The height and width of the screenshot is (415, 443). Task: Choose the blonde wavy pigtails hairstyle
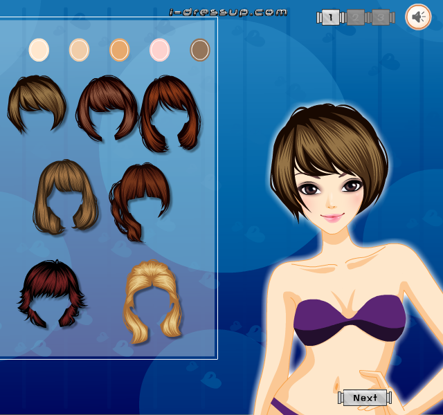pos(152,302)
